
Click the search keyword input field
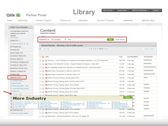pyautogui.click(x=88, y=39)
